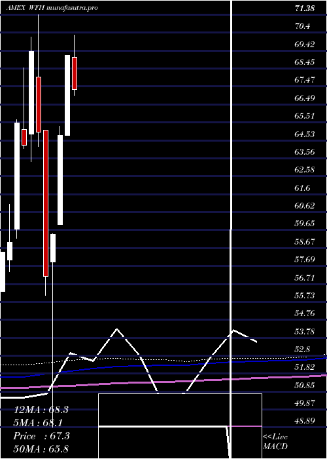This screenshot has width=327, height=459.
Task: Click the Price : 67.3 readout
Action: tap(42, 436)
